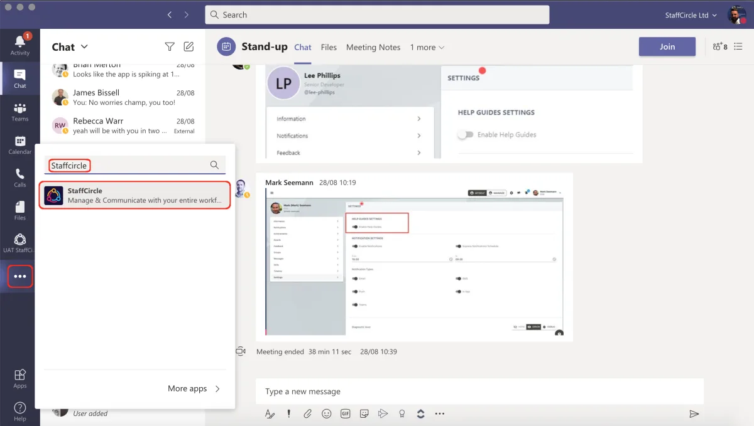The height and width of the screenshot is (426, 754).
Task: Open Help from the sidebar
Action: tap(20, 411)
